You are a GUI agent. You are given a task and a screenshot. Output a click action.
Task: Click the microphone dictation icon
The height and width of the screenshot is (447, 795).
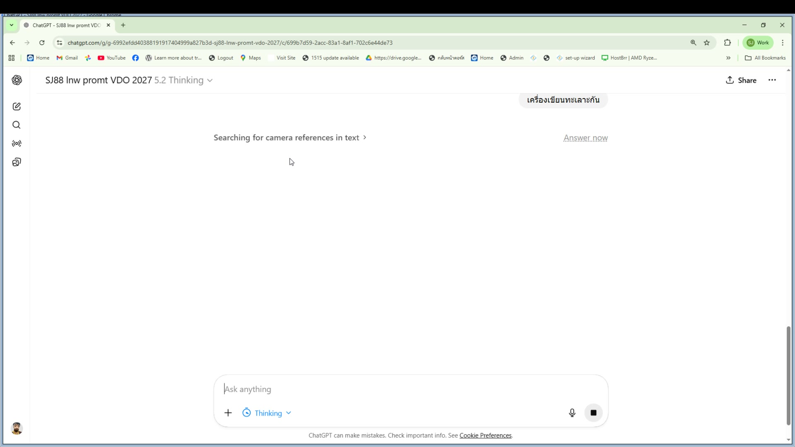(x=572, y=413)
